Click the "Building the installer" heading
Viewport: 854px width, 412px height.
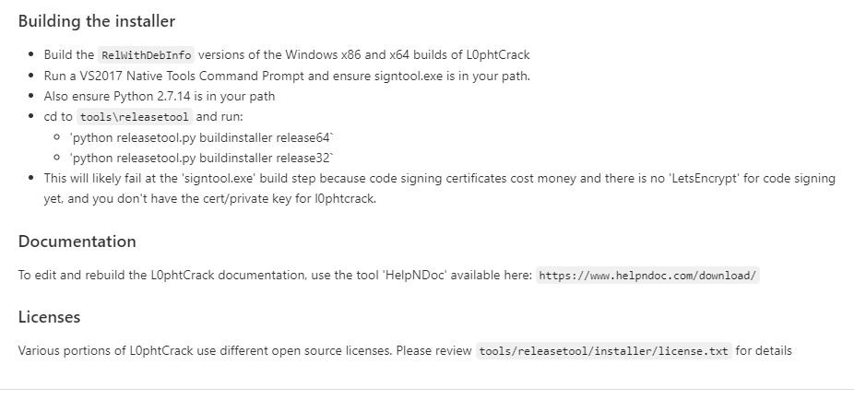(x=97, y=21)
